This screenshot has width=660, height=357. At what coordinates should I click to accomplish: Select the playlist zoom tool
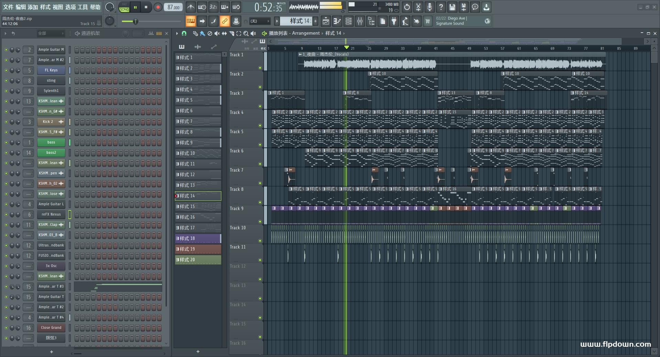[x=246, y=33]
